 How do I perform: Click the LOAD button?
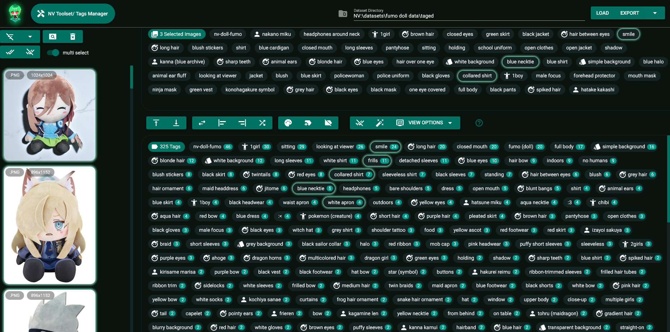(602, 13)
